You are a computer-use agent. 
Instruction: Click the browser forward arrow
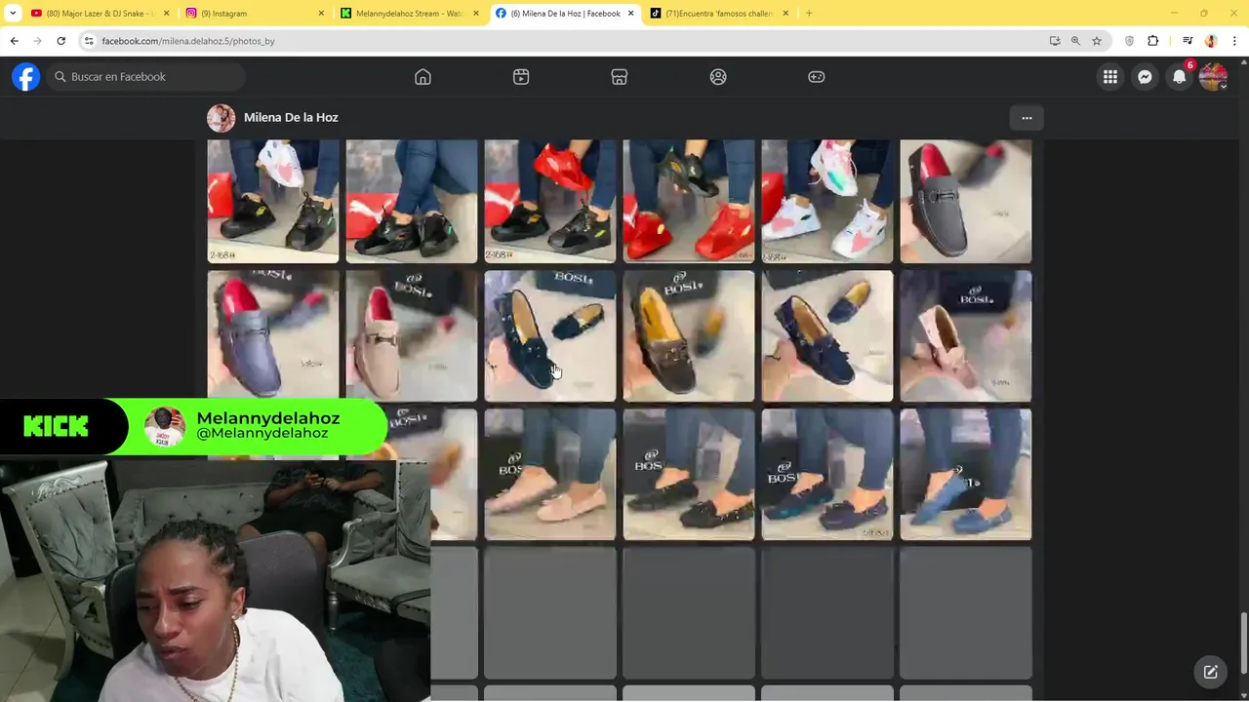tap(37, 41)
